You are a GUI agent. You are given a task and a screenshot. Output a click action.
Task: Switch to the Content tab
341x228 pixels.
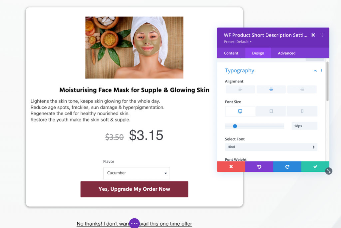pos(231,53)
